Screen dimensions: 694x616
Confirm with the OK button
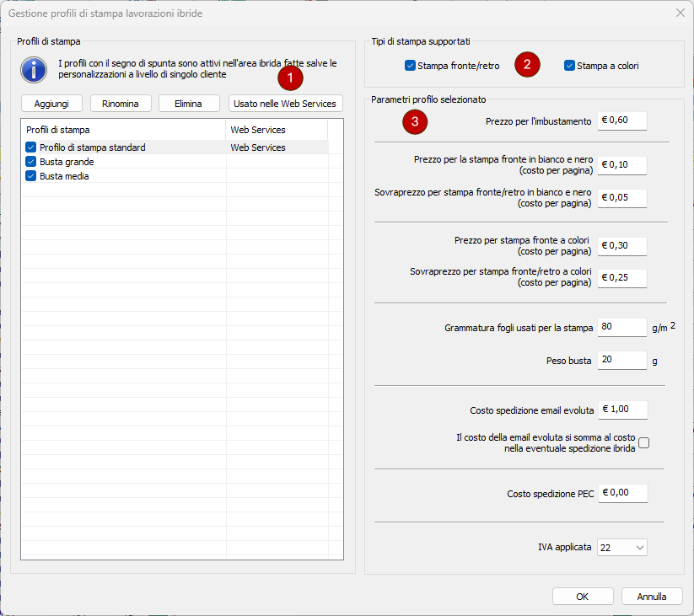pos(583,596)
